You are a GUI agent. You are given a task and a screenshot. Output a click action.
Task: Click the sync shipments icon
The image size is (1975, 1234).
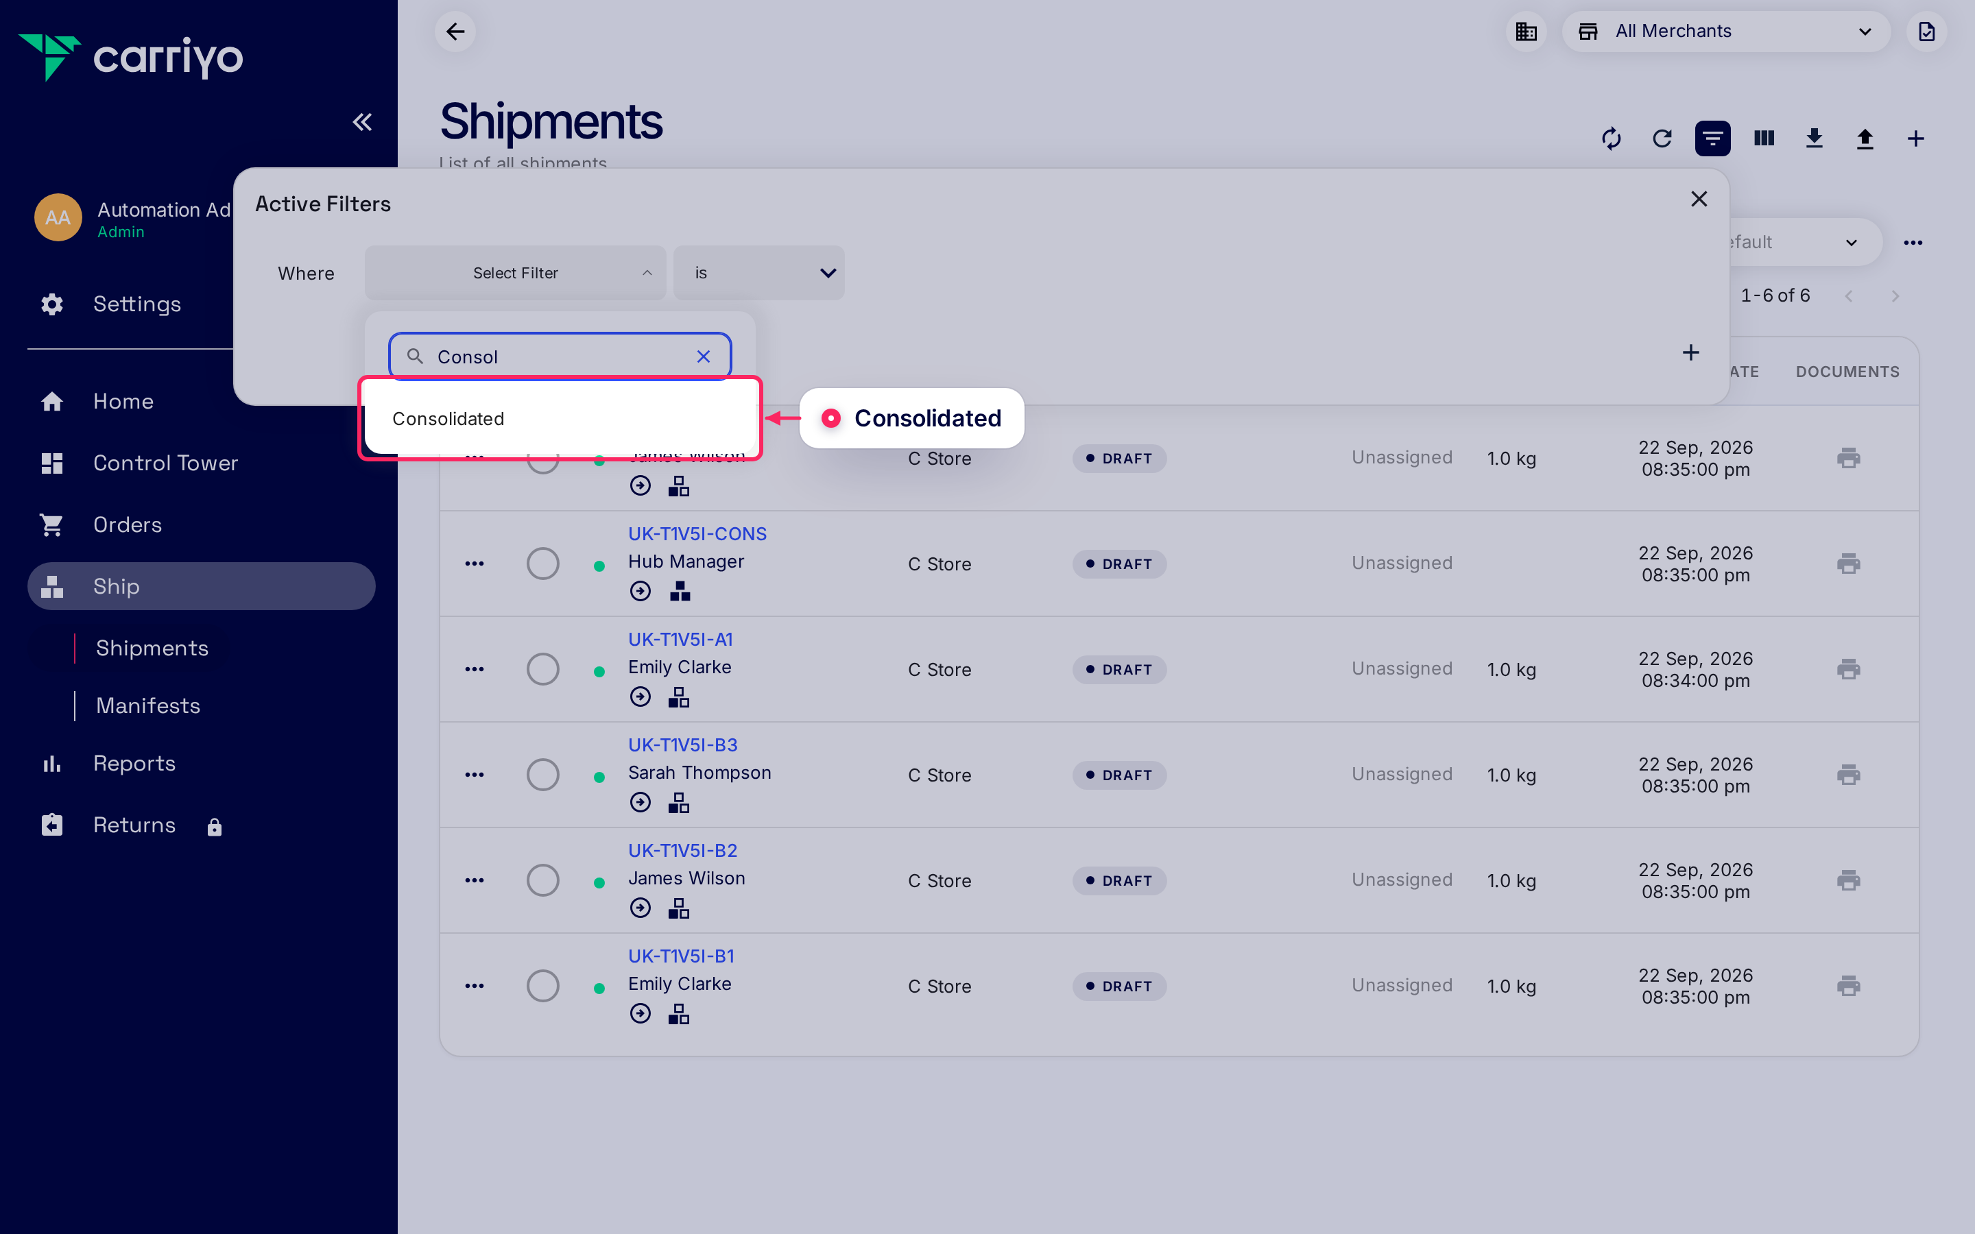pyautogui.click(x=1611, y=138)
